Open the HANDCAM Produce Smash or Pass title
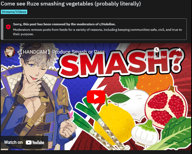Screen dimensions: 192x154 point(62,52)
